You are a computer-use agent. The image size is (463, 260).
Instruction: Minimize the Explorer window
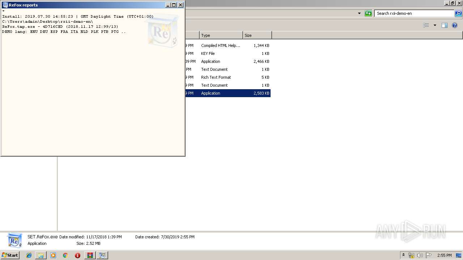(447, 3)
